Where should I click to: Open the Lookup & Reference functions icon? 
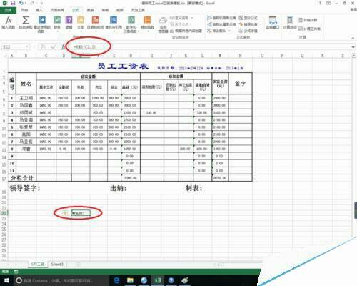tap(114, 24)
